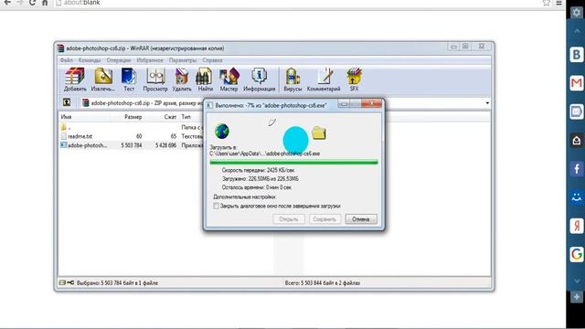Open the browser hamburger menu
Image resolution: width=585 pixels, height=329 pixels.
point(558,3)
